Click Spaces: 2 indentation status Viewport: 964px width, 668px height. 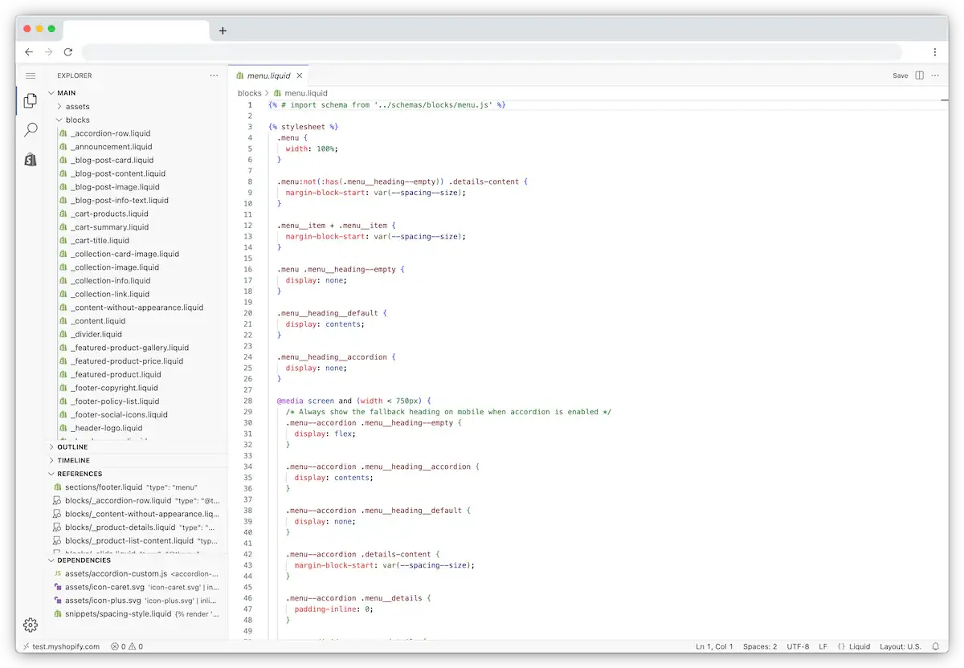click(x=760, y=646)
